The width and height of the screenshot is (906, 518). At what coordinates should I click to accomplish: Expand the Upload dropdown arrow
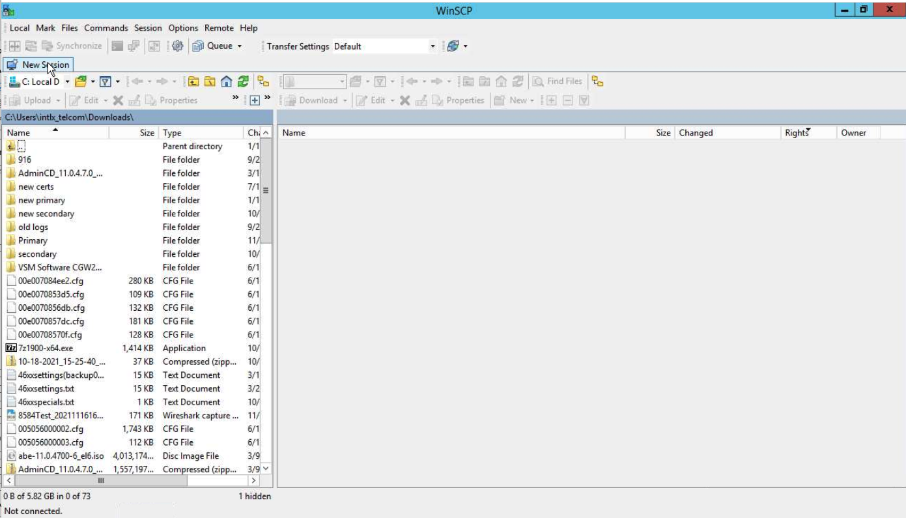pyautogui.click(x=58, y=100)
